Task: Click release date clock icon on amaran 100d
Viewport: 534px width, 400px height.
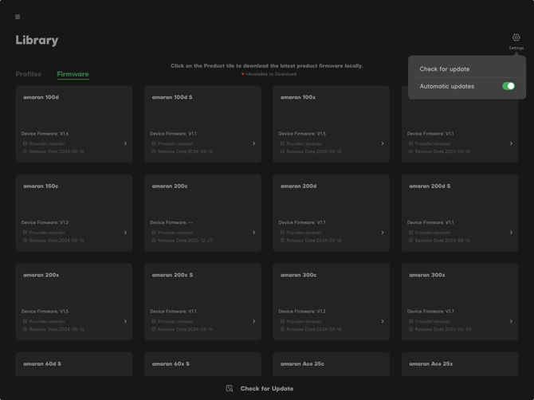Action: 25,151
